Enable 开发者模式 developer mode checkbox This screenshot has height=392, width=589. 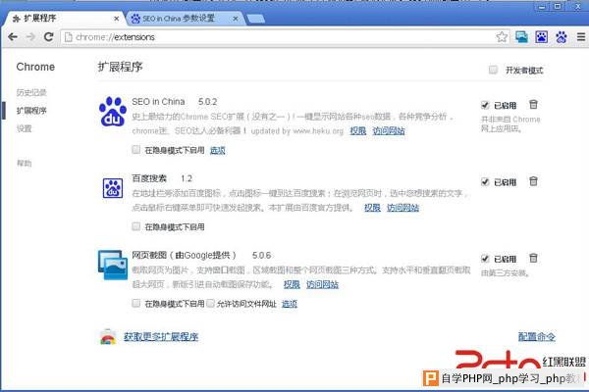click(493, 70)
